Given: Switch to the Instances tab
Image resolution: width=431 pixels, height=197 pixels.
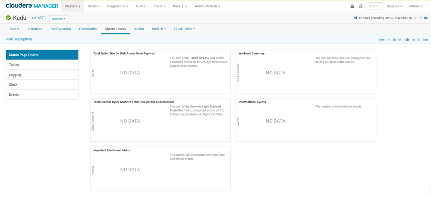Looking at the screenshot, I should [35, 29].
